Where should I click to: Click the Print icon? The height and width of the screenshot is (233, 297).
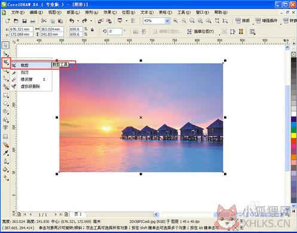33,21
